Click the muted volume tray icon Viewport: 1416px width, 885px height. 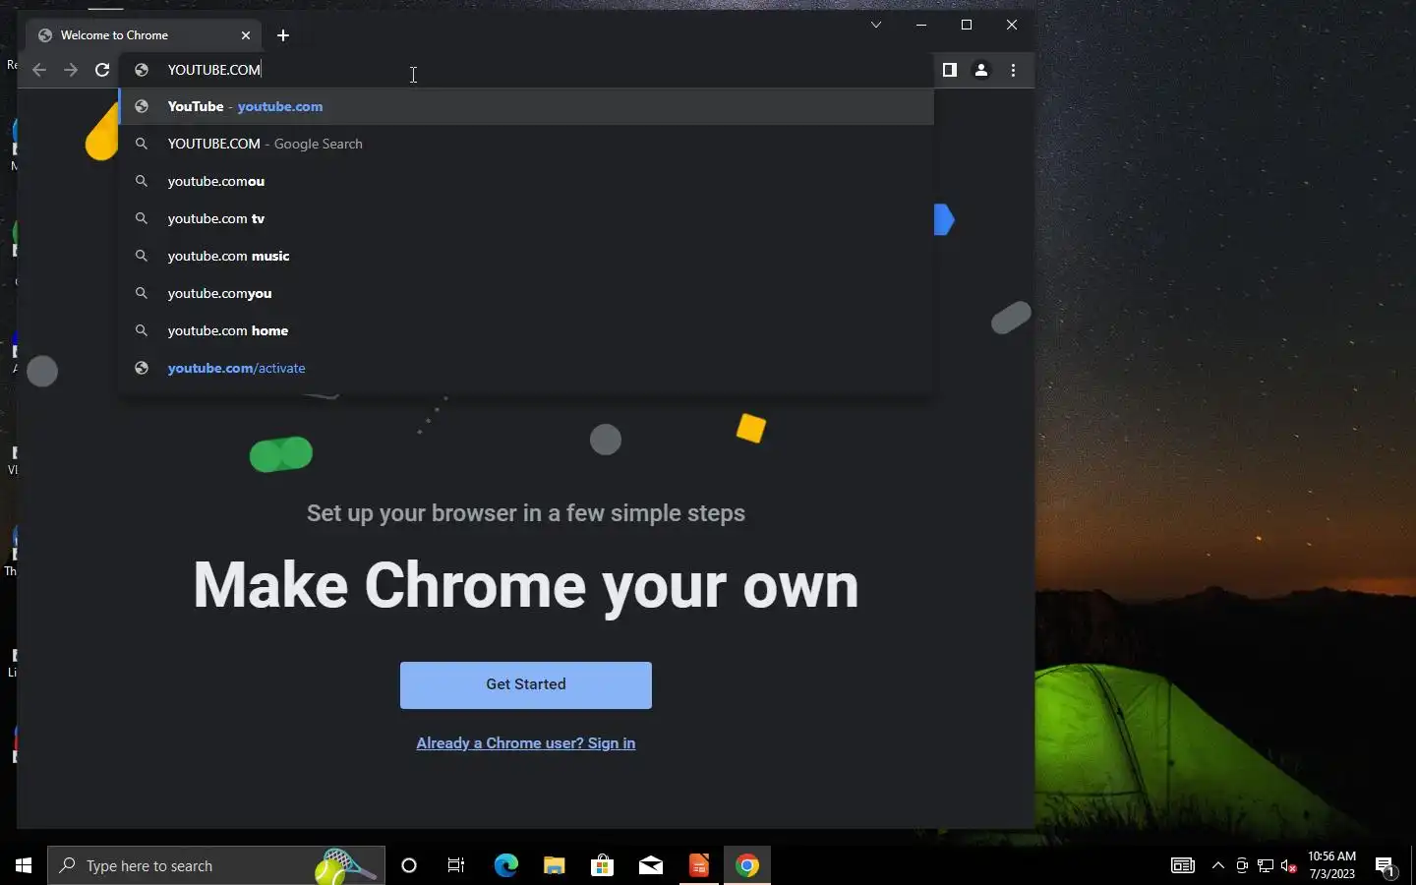point(1289,865)
